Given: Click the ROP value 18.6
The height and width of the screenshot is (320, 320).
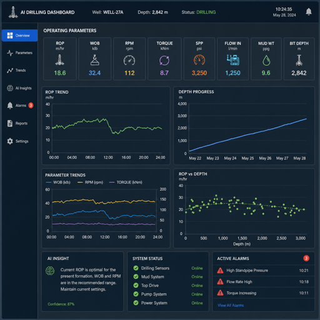Looking at the screenshot, I should 60,73.
